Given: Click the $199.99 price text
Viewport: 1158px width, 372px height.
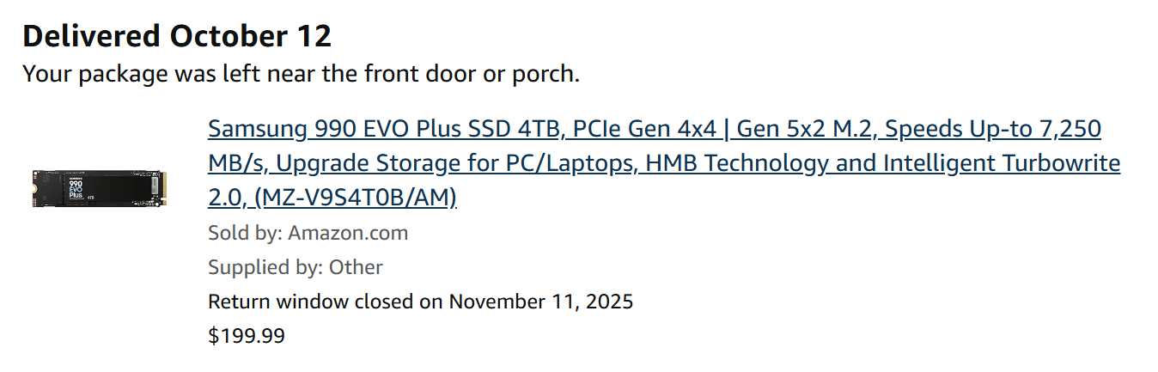Looking at the screenshot, I should (x=246, y=336).
